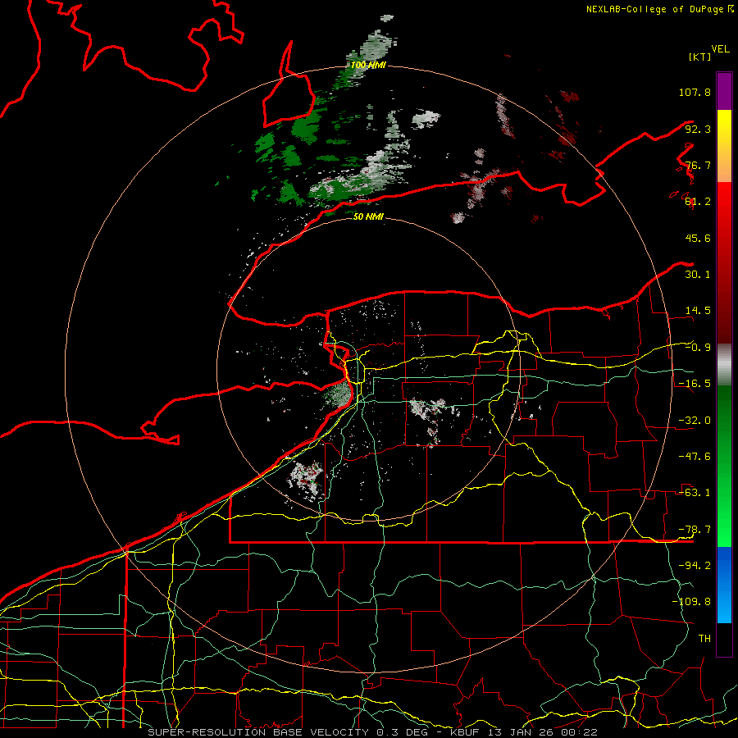Click the VEL legend title

click(x=720, y=48)
